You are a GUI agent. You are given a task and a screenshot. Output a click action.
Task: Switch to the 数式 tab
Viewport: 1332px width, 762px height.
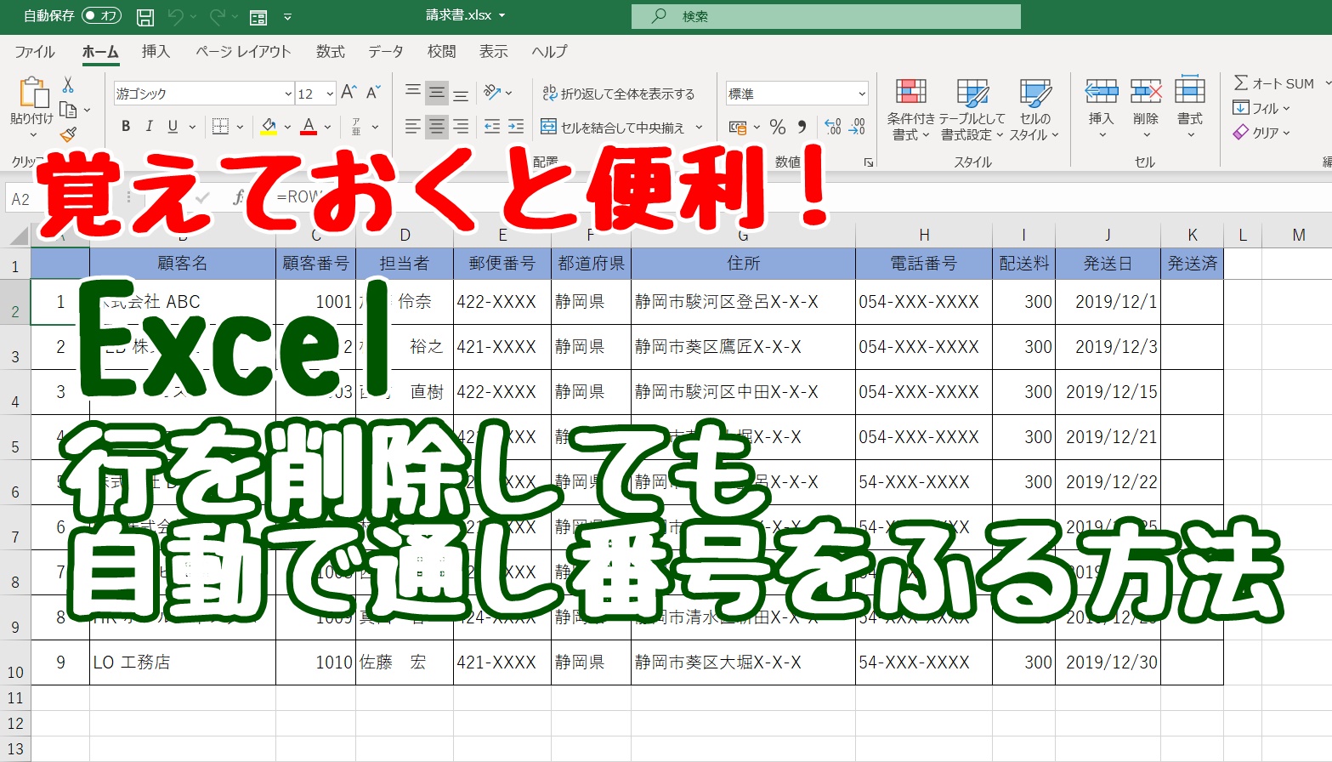point(331,51)
